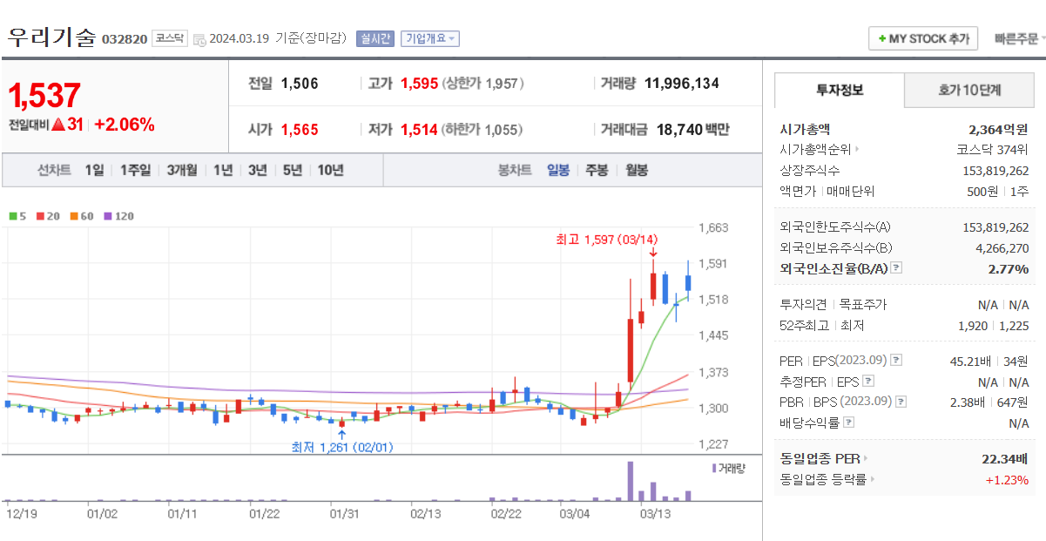Click the orange 60-day moving average swatch

[74, 215]
